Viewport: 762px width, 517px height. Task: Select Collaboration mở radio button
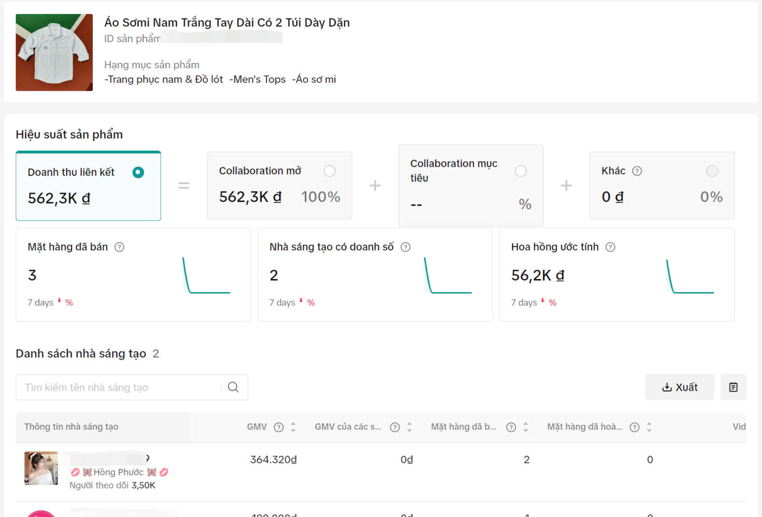click(329, 171)
